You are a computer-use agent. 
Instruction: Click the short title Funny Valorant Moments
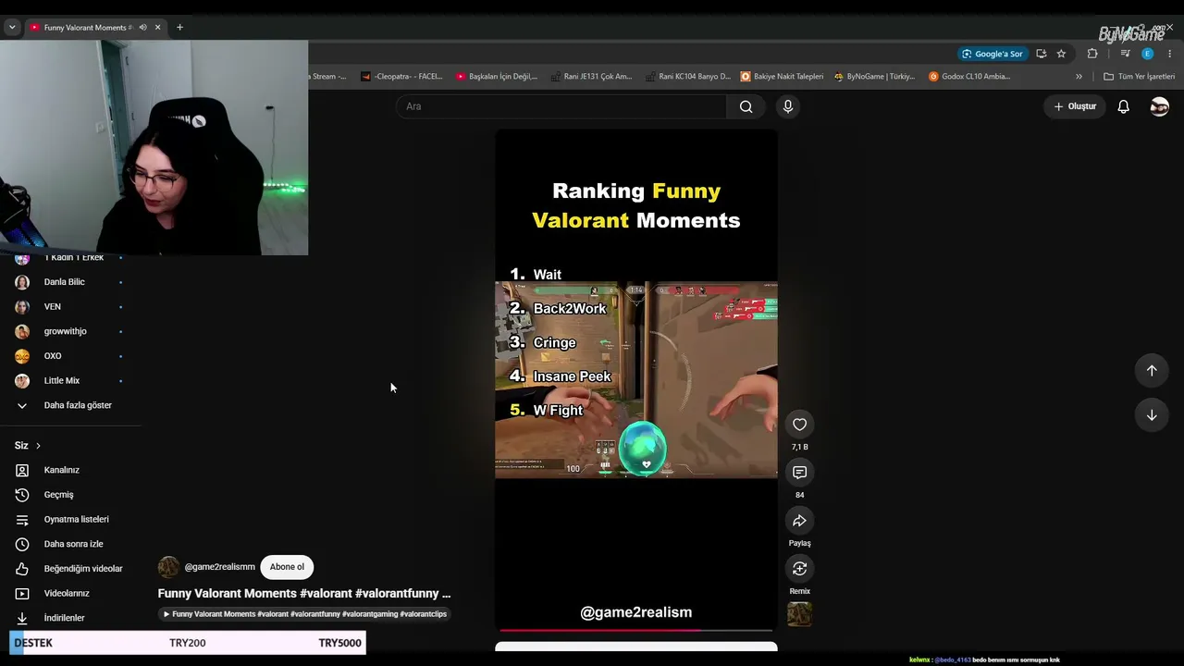[304, 594]
